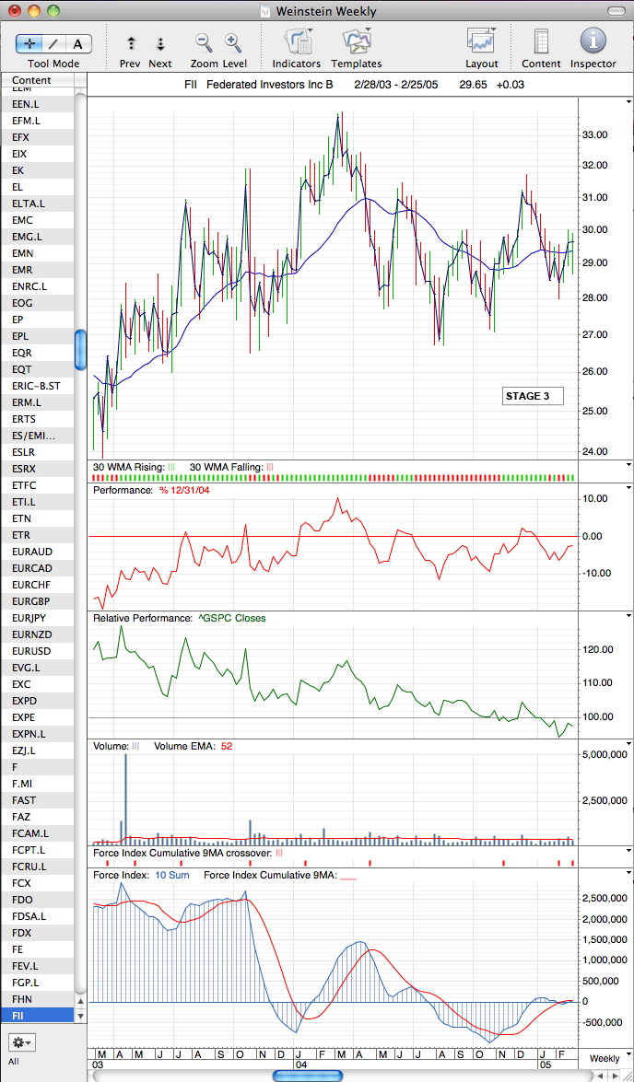The height and width of the screenshot is (1082, 634).
Task: Select the line drawing tool mode
Action: 53,44
